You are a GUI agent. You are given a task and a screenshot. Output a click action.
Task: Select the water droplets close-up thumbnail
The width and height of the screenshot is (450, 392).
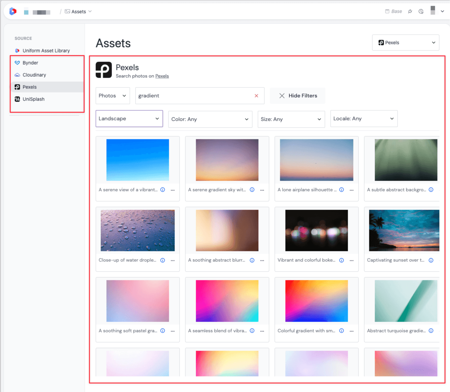tap(138, 230)
